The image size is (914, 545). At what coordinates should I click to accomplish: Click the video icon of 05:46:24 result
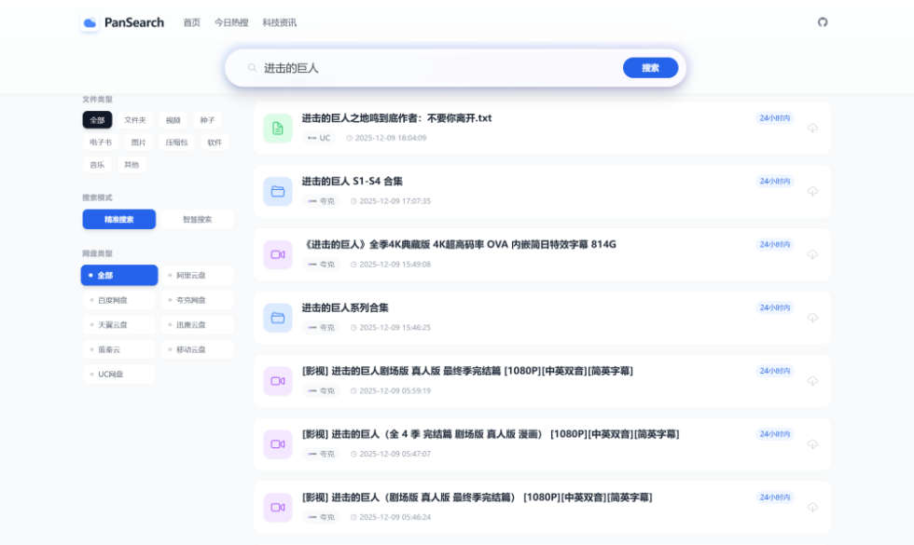pos(278,507)
